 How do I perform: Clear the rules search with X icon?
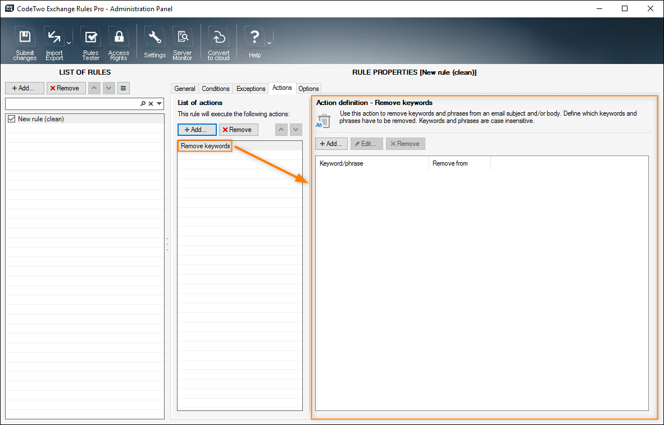coord(151,104)
